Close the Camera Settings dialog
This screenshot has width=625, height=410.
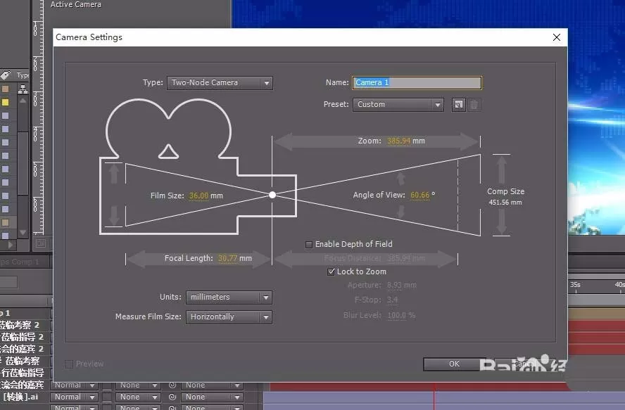(x=557, y=37)
